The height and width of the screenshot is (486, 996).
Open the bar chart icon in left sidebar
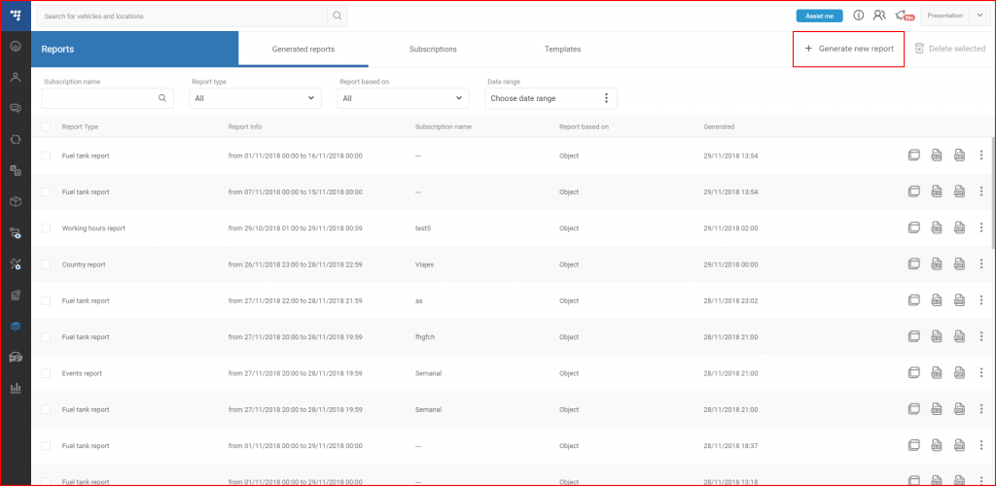coord(16,388)
